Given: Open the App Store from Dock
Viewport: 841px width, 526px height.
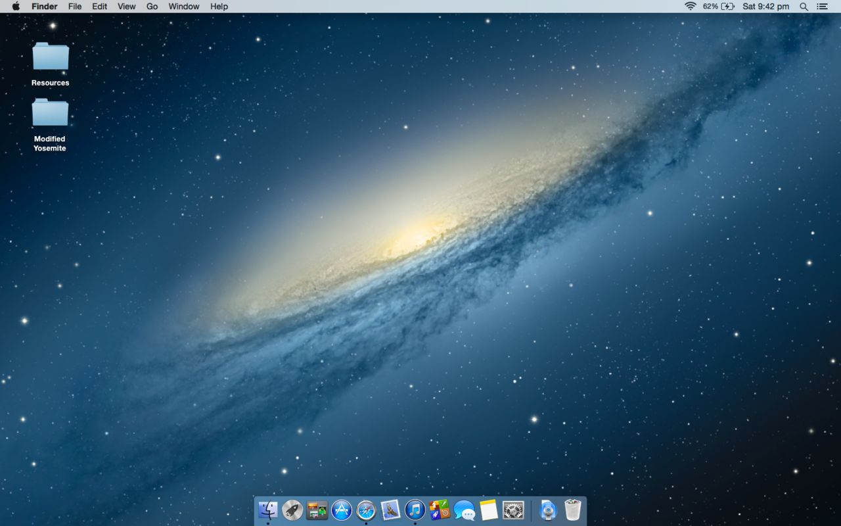Looking at the screenshot, I should click(x=342, y=510).
